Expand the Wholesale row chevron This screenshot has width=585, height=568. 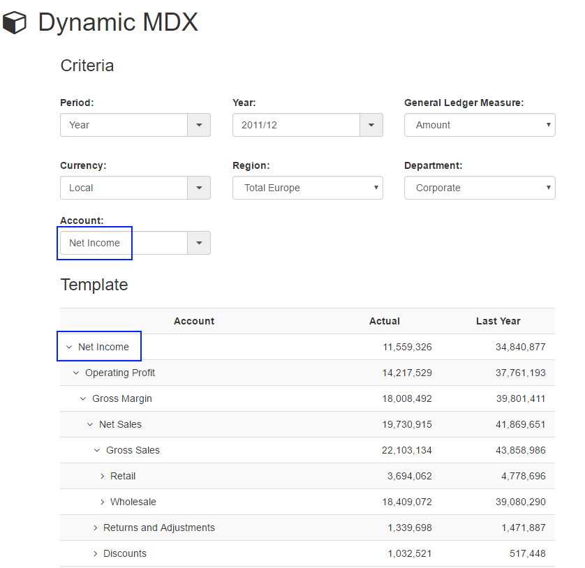click(103, 502)
